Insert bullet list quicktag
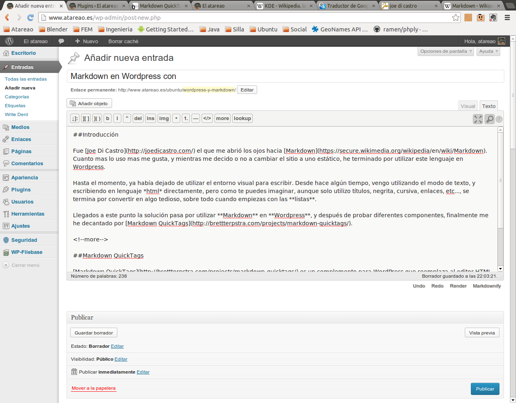 click(176, 118)
